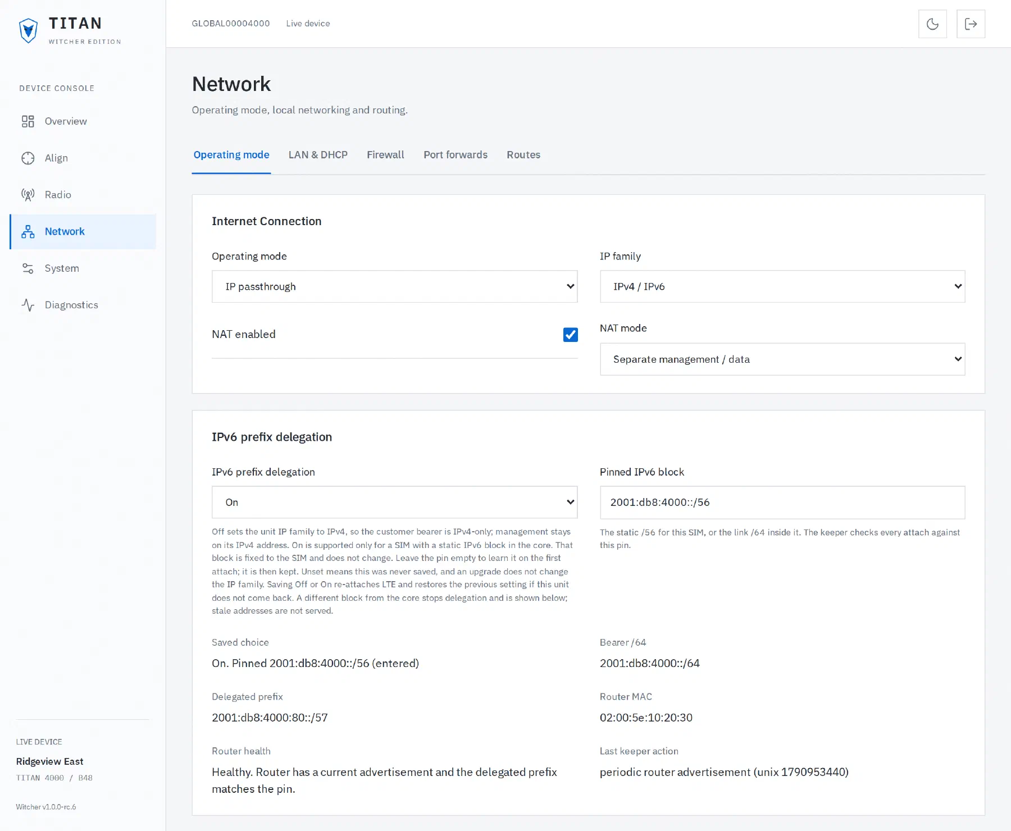
Task: Open the Radio section
Action: [83, 195]
